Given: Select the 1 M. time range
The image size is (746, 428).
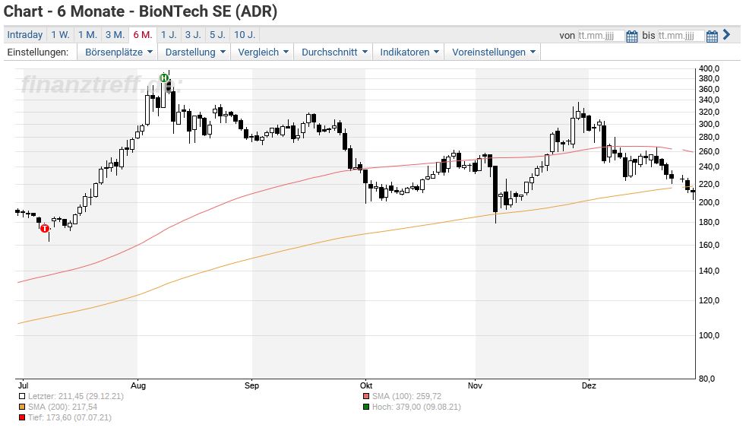Looking at the screenshot, I should pos(87,35).
